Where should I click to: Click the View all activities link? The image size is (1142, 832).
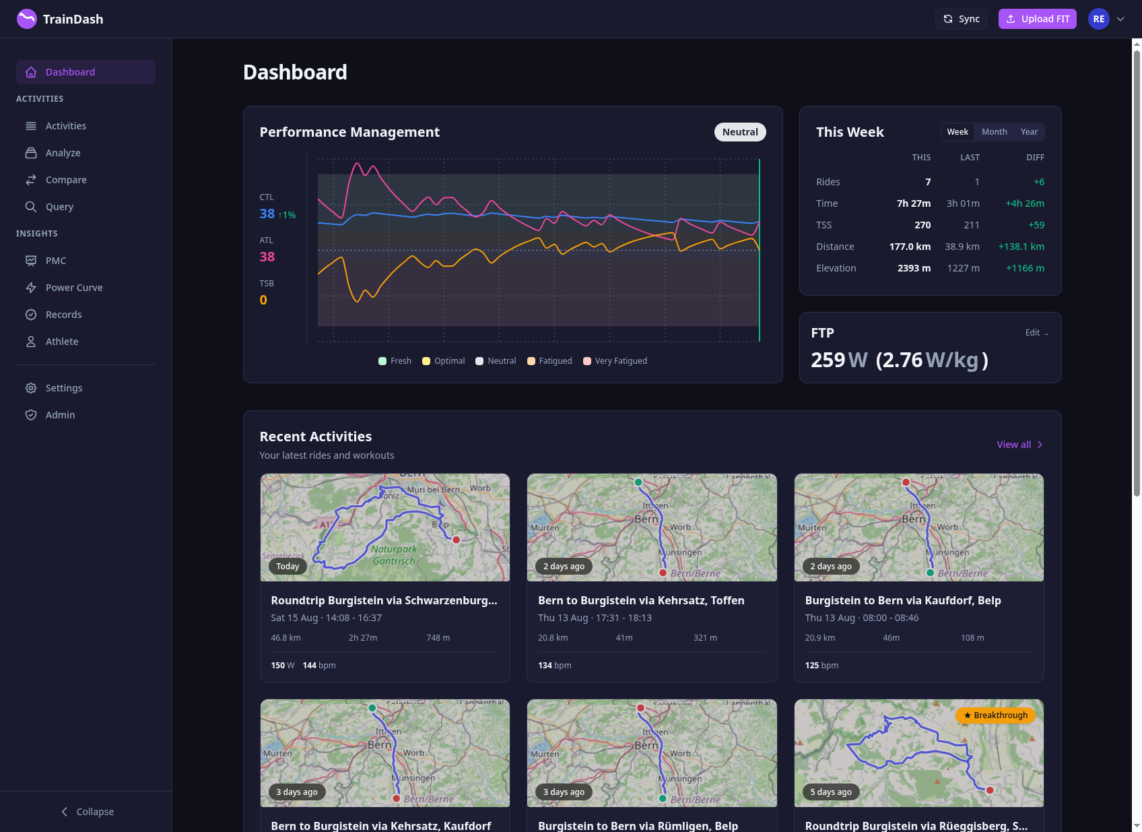click(1019, 445)
